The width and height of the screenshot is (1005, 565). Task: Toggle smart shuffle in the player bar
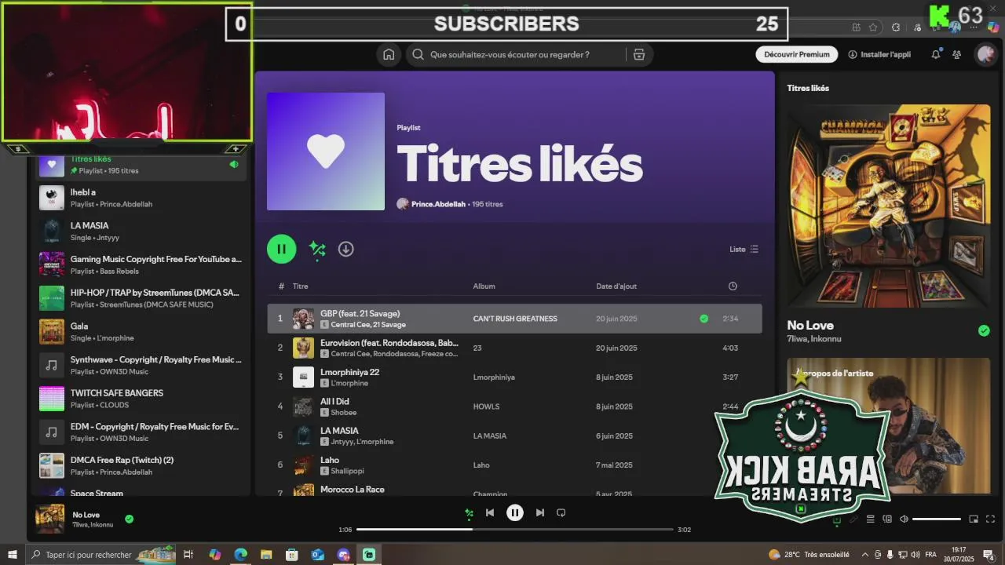(469, 513)
